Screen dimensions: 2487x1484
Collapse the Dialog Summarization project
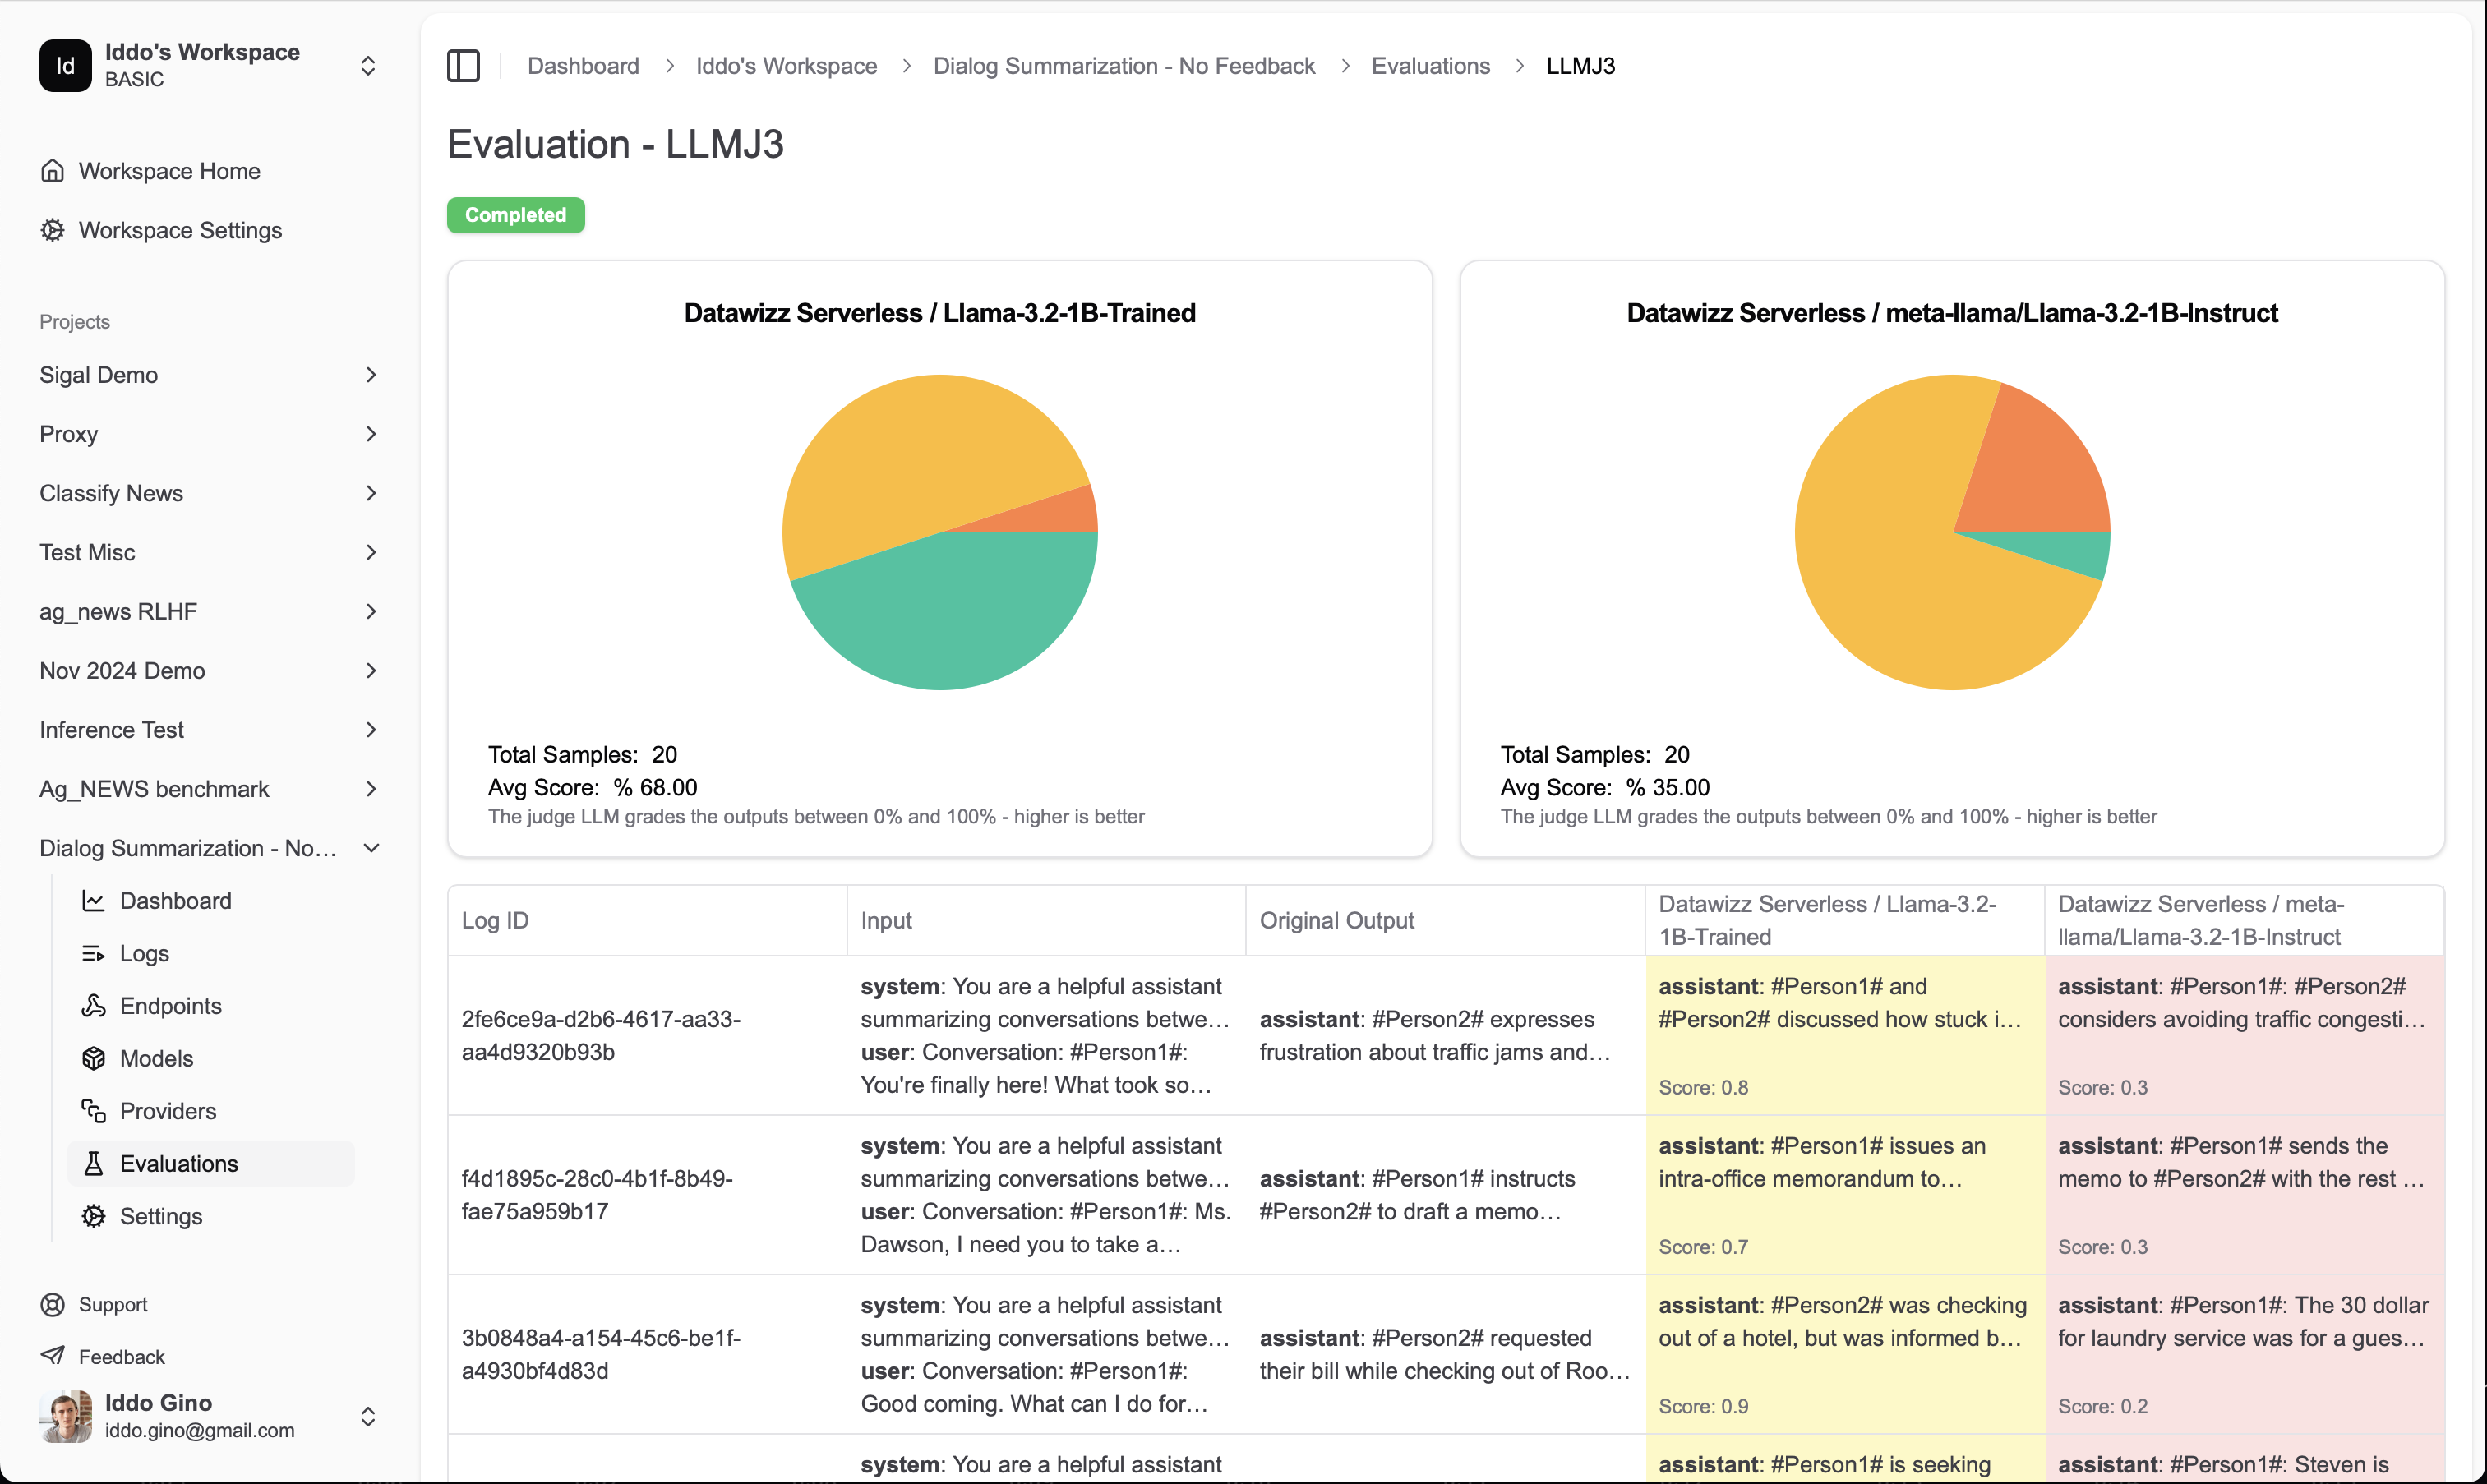pos(371,847)
